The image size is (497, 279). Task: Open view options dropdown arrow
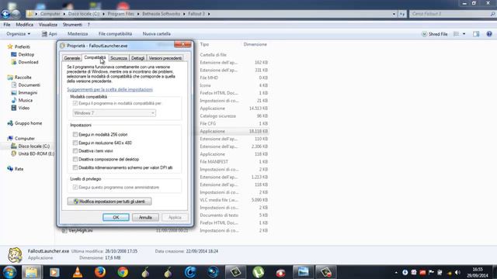[x=464, y=34]
